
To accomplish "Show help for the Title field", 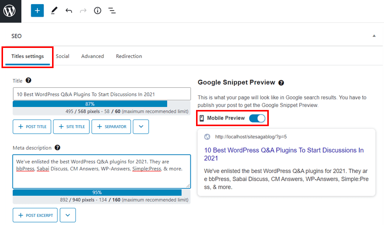I will 28,80.
